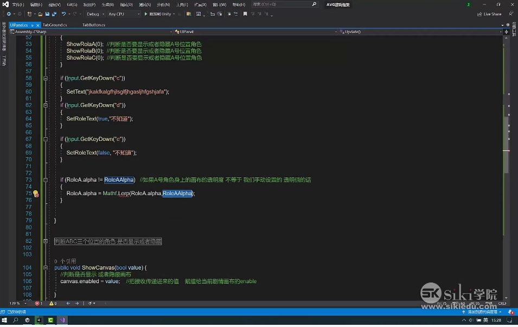This screenshot has width=518, height=327.
Task: Click the open file folder icon
Action: pyautogui.click(x=40, y=14)
